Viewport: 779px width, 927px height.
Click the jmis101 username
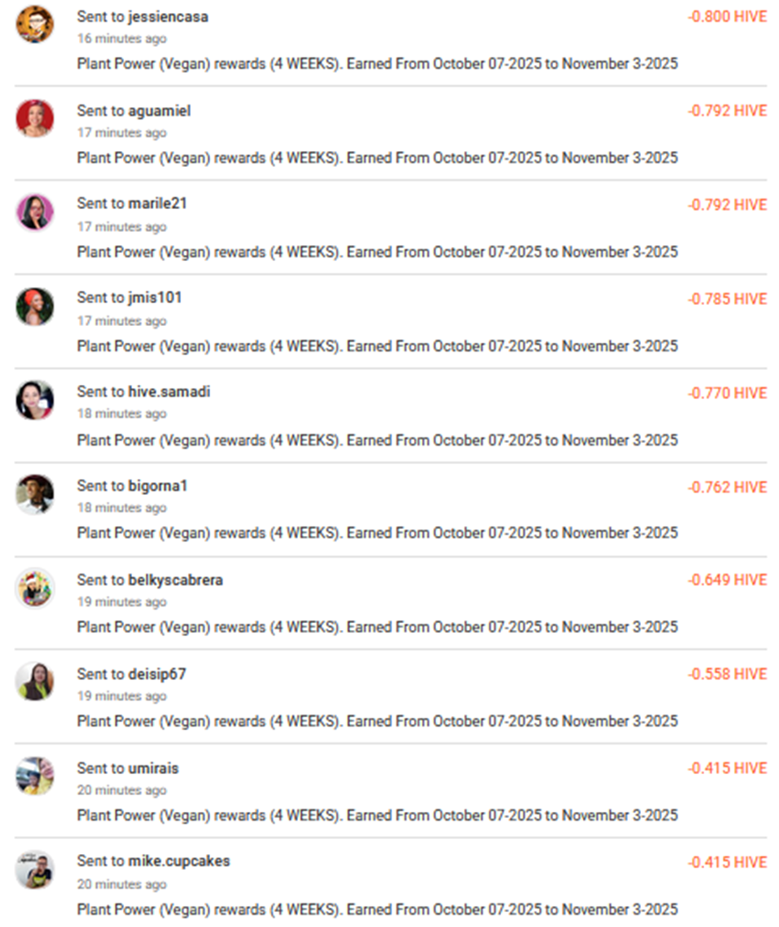pyautogui.click(x=155, y=298)
